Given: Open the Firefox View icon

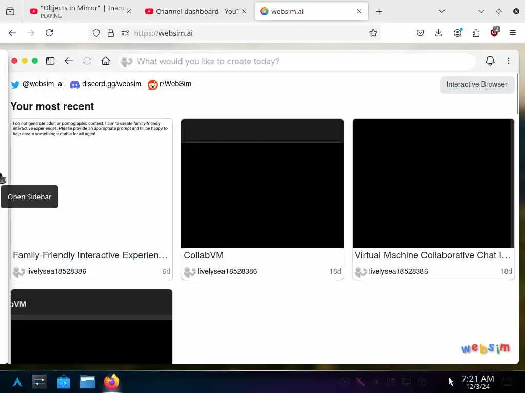Looking at the screenshot, I should 10,12.
